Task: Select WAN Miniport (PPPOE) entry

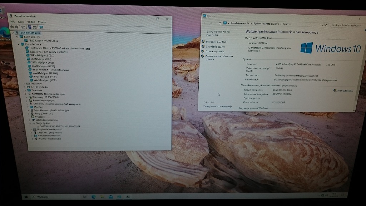Action: point(45,73)
